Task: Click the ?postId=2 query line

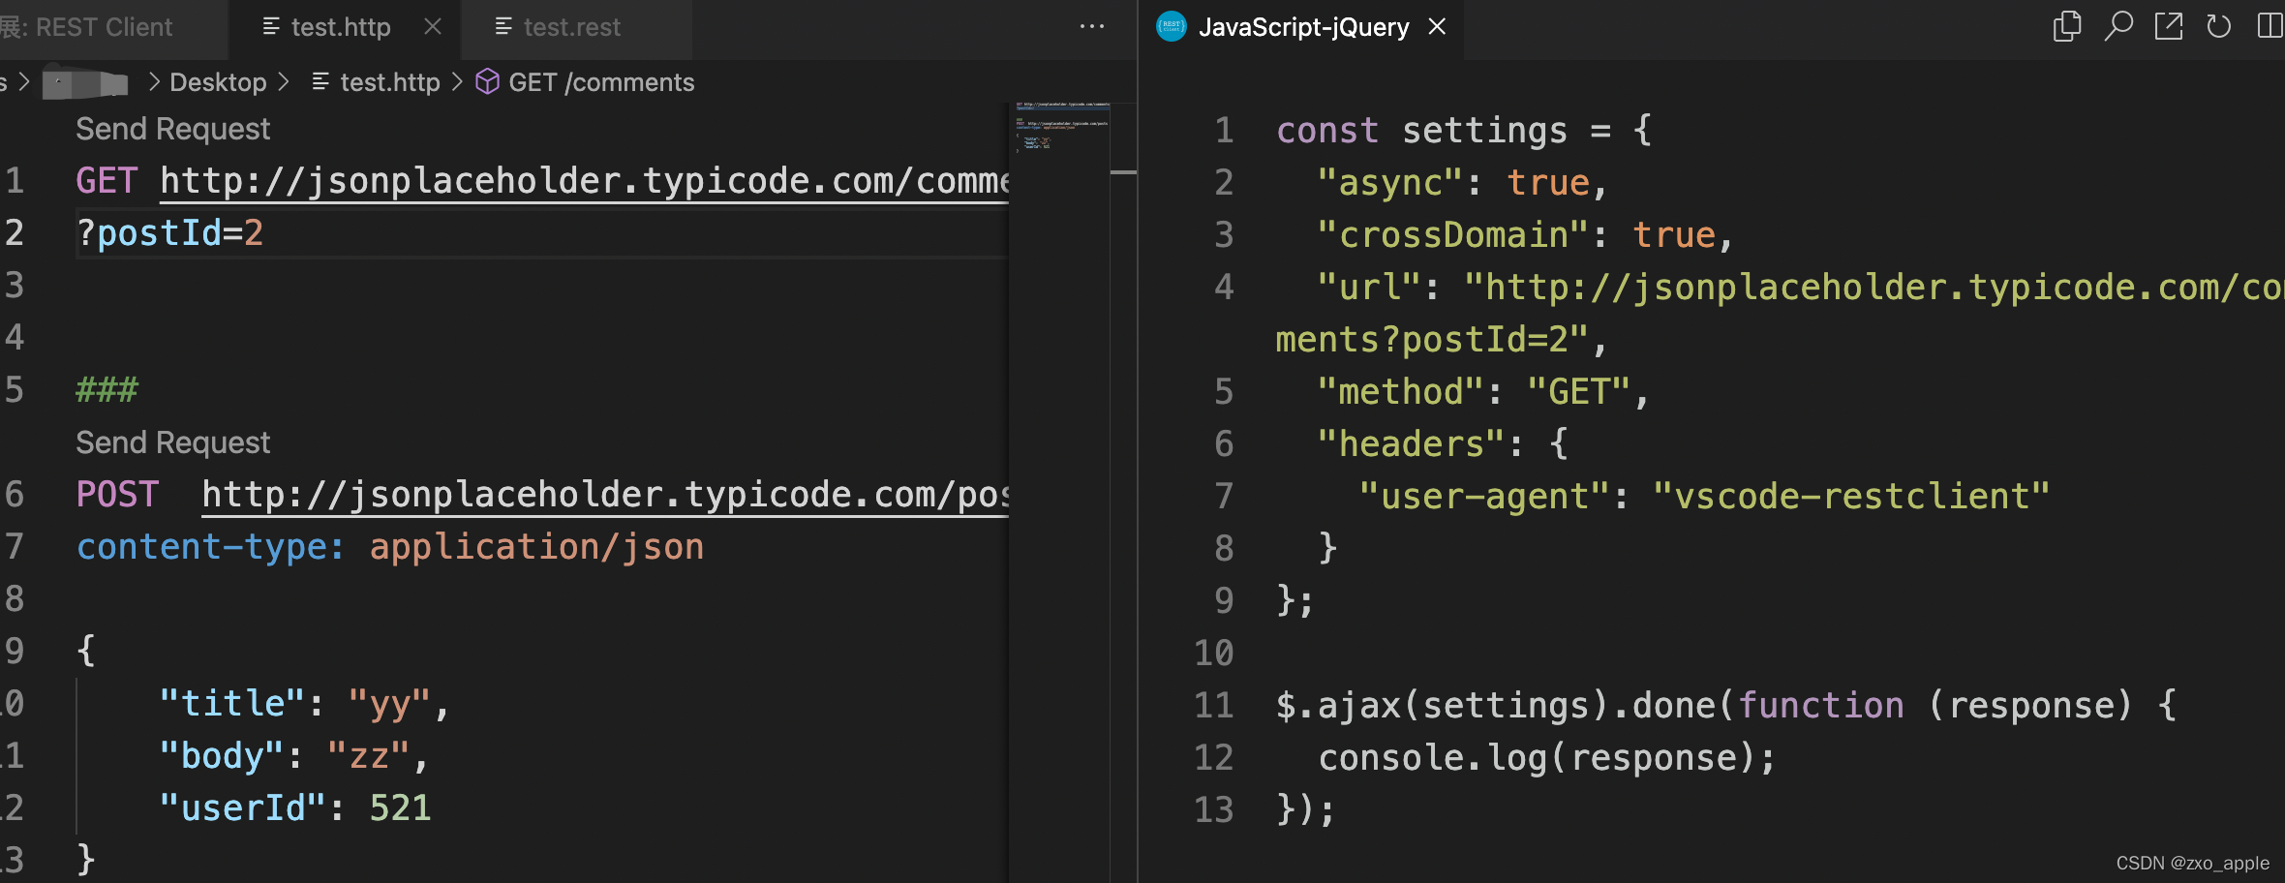Action: [x=169, y=233]
